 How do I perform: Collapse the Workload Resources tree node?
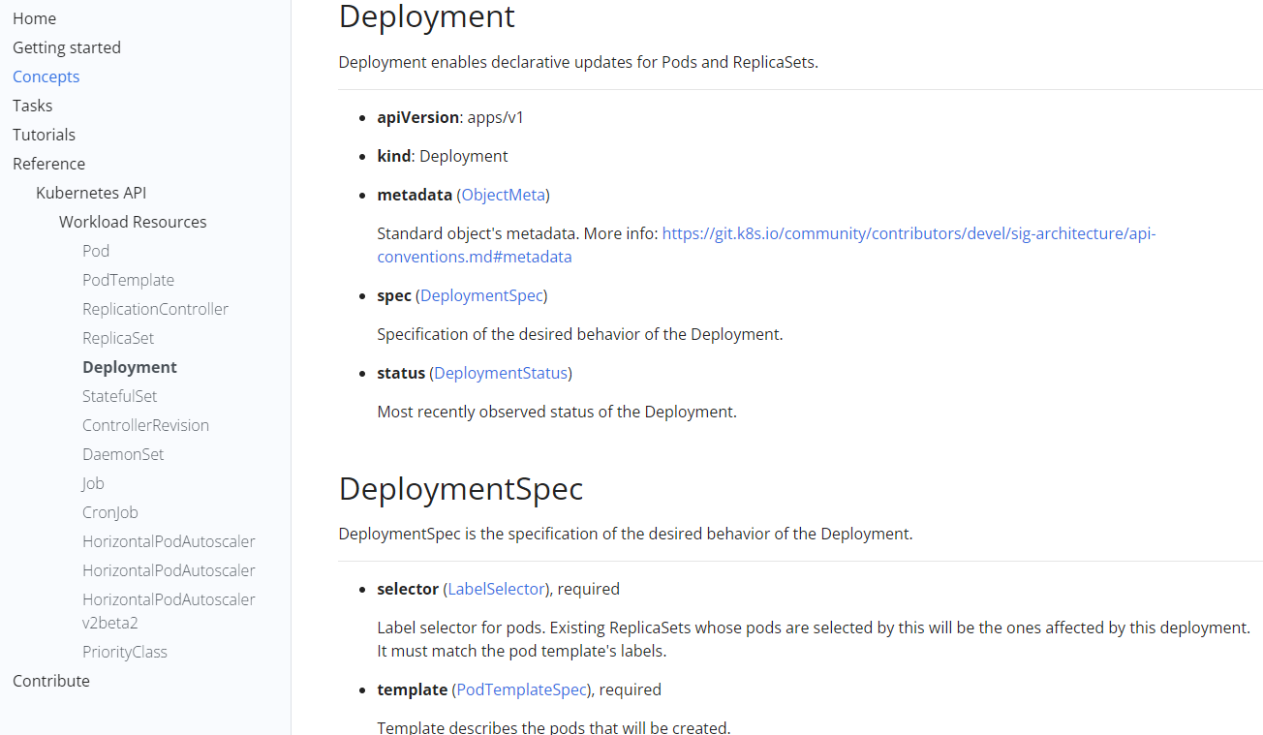(133, 222)
